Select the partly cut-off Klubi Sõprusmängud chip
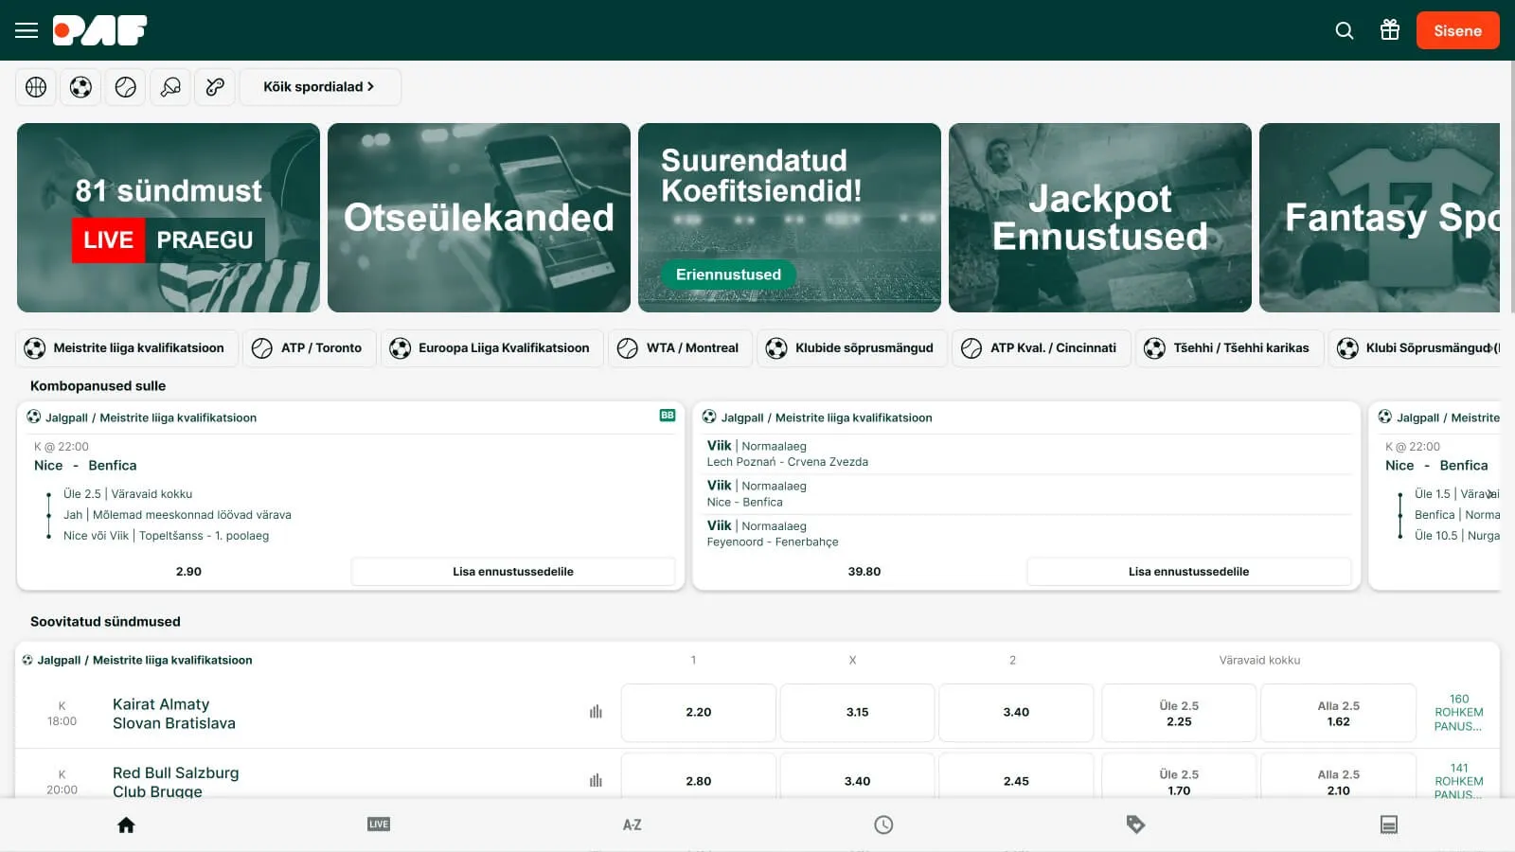 tap(1416, 348)
